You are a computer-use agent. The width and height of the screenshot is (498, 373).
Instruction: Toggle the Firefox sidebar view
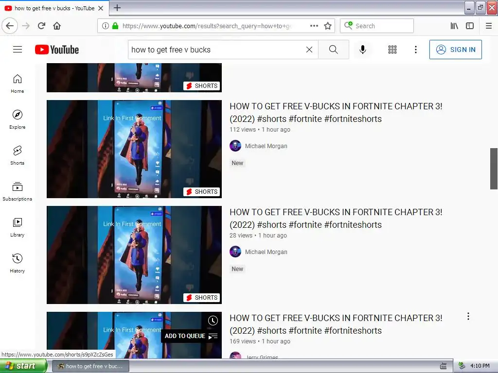[x=470, y=26]
